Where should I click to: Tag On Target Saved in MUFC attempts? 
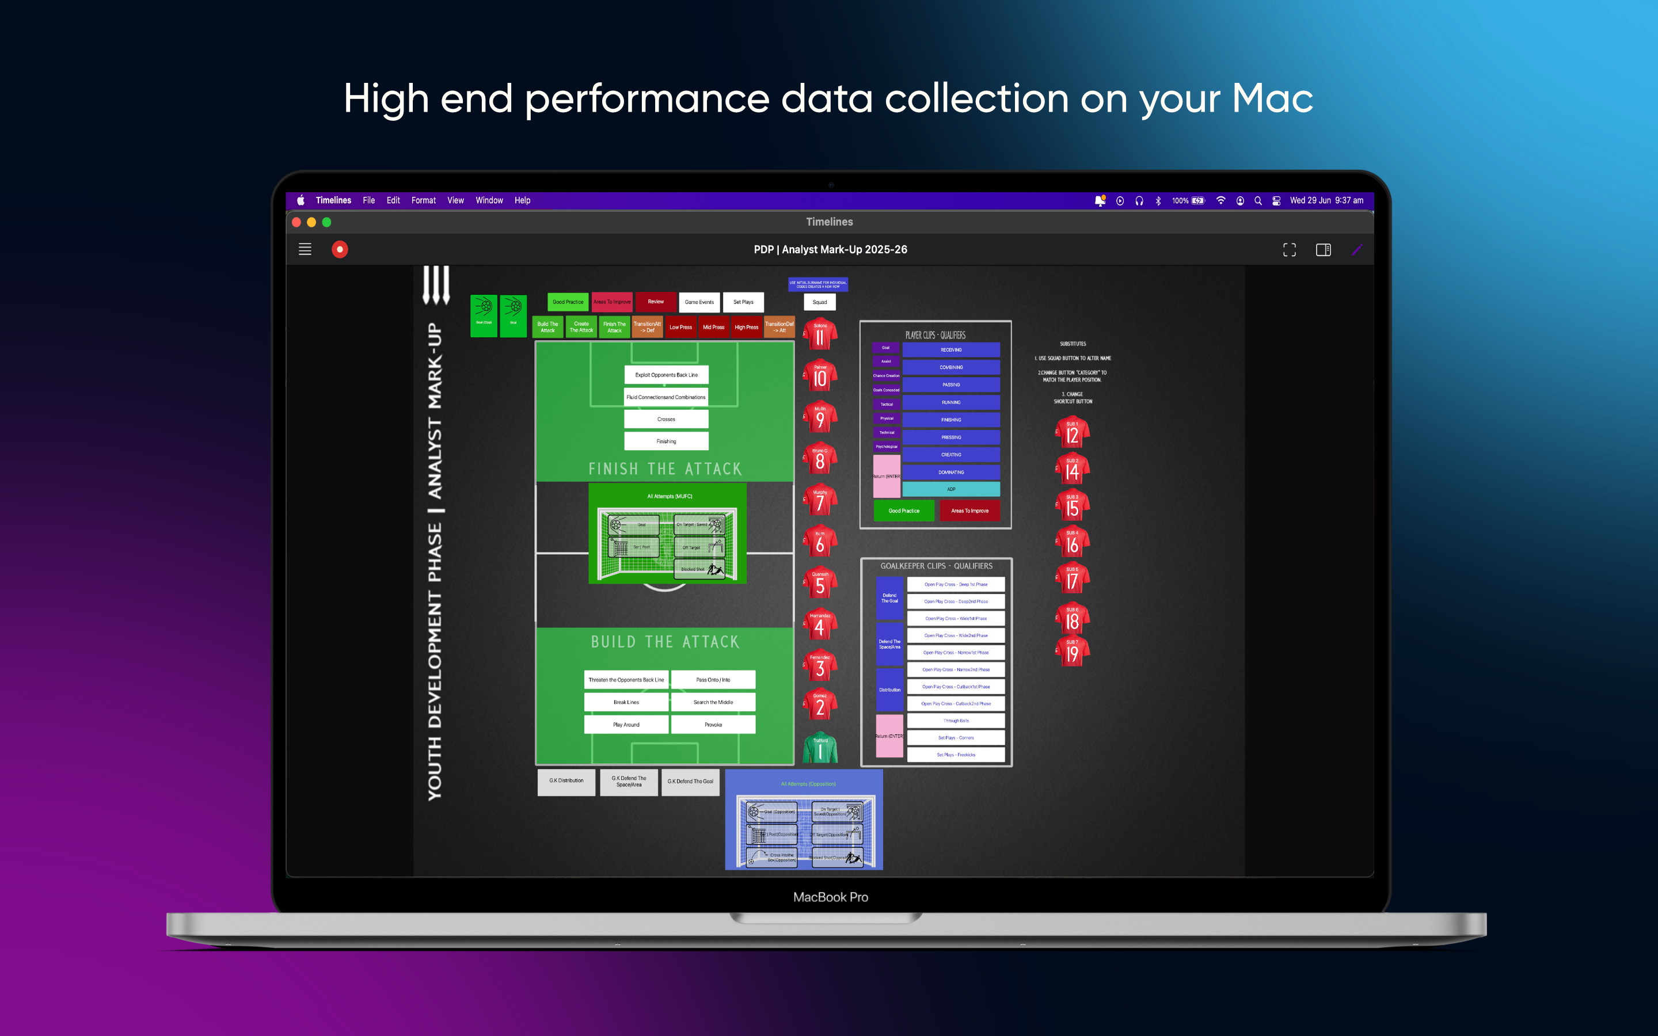click(x=699, y=525)
